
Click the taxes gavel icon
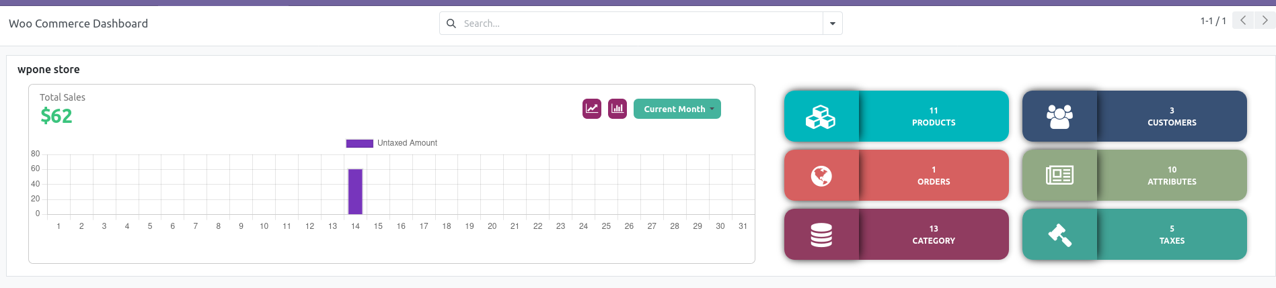pos(1059,235)
